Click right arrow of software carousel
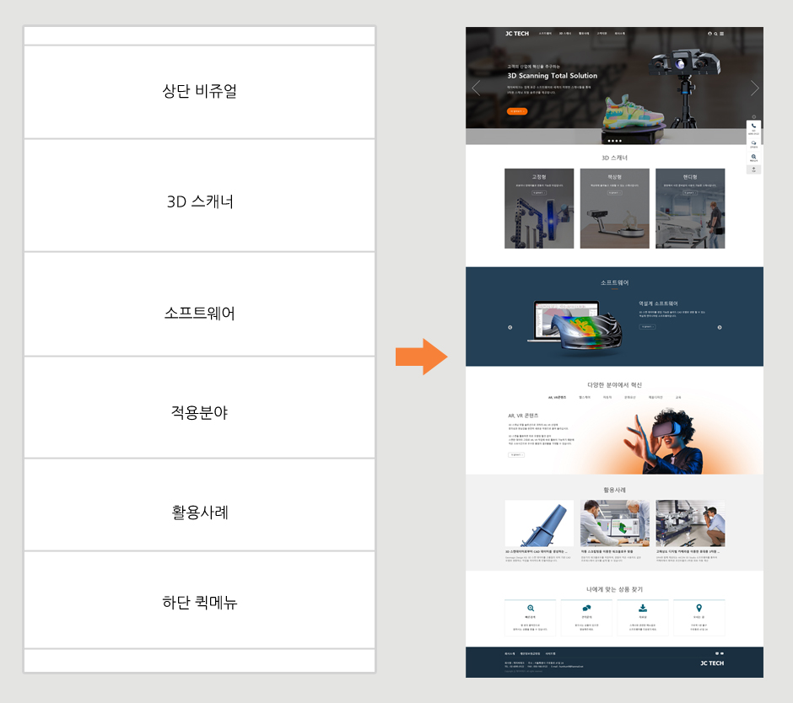The height and width of the screenshot is (703, 793). [720, 327]
